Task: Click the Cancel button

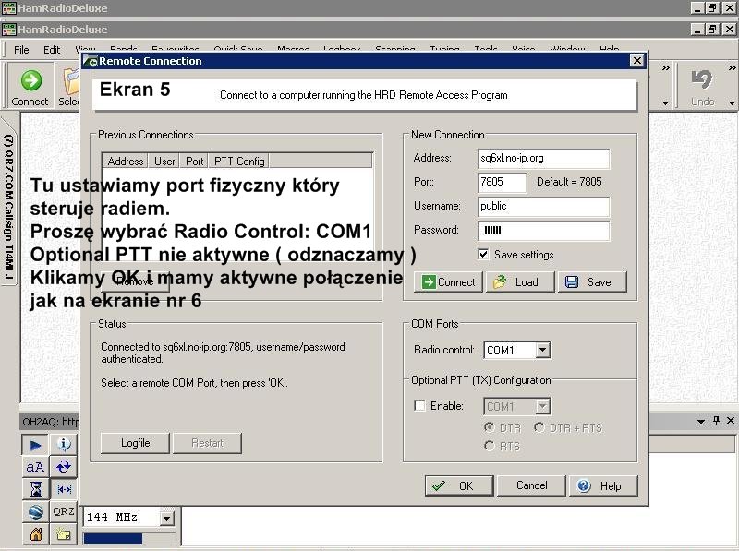Action: [x=532, y=485]
